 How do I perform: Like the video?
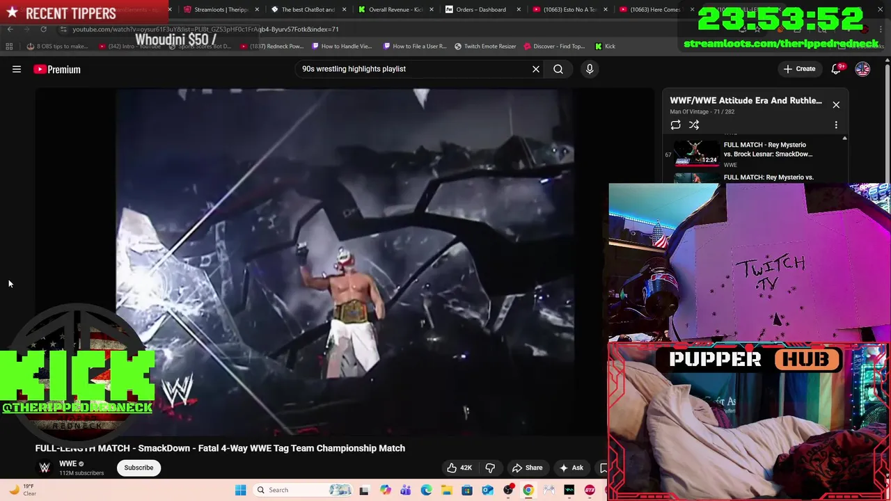tap(459, 468)
